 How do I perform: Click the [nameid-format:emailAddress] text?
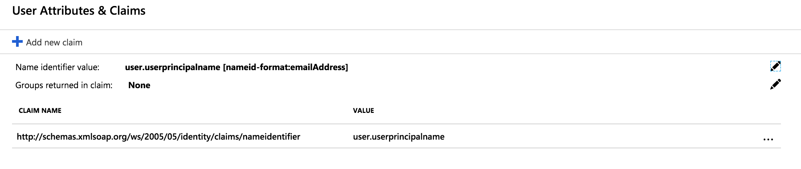pyautogui.click(x=285, y=67)
